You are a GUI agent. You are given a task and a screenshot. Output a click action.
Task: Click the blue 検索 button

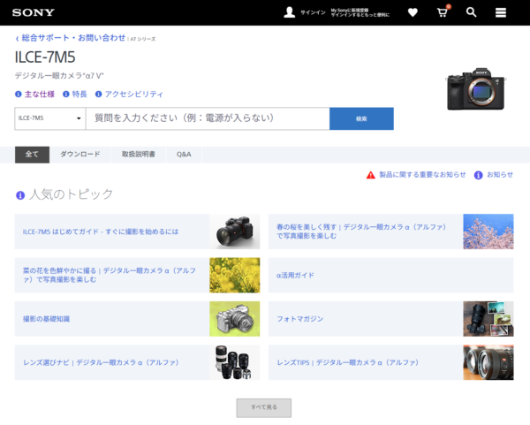361,118
